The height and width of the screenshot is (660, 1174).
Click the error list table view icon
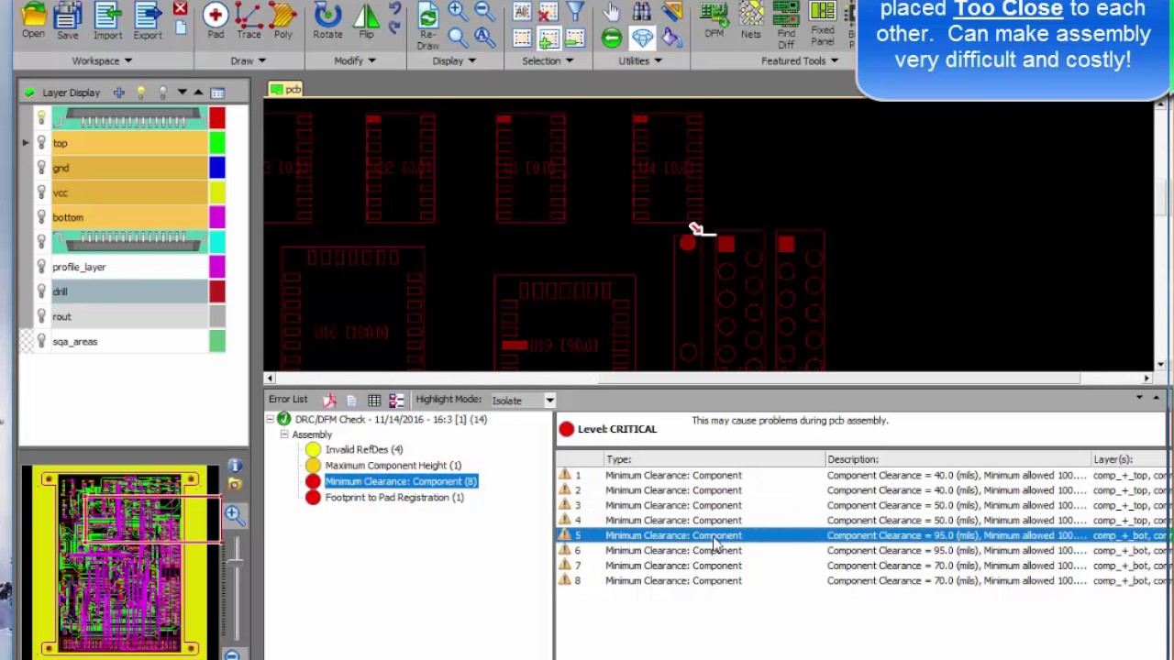tap(374, 400)
